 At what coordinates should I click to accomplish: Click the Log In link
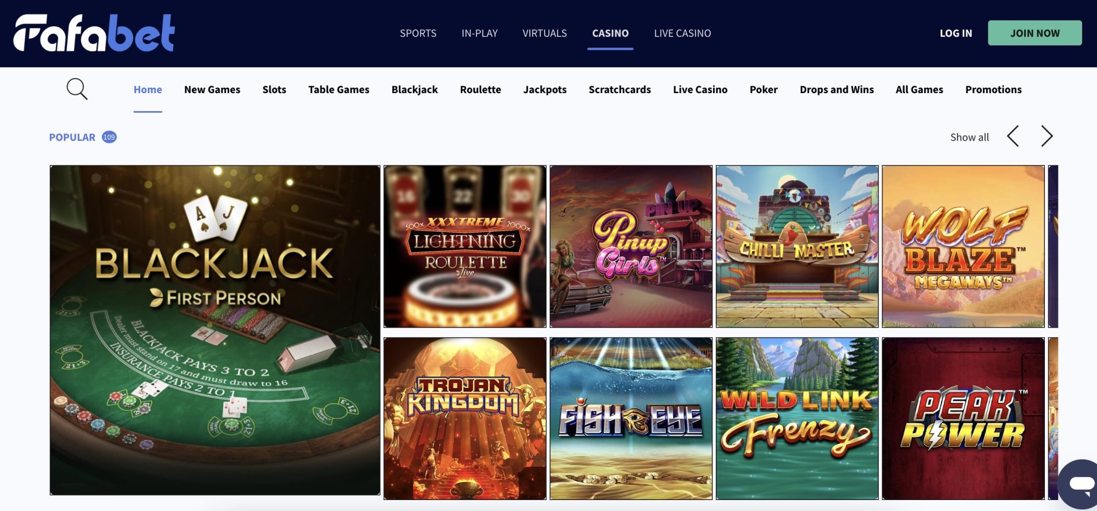[955, 33]
